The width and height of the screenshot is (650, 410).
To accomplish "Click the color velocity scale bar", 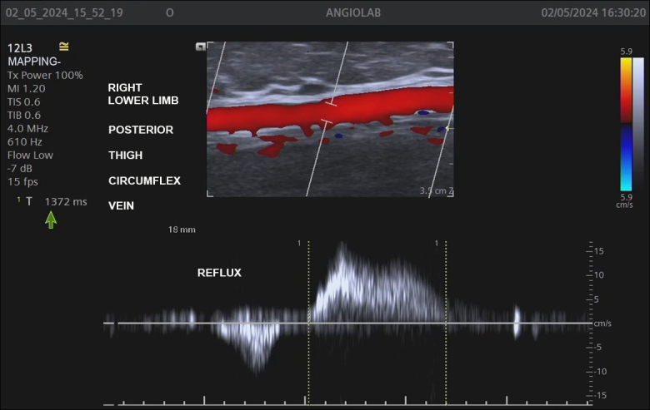I will click(x=626, y=123).
